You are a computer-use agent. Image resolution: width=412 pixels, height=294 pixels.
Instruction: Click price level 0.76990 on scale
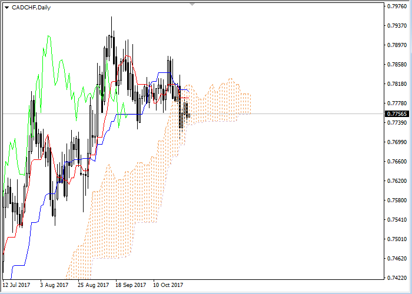click(397, 142)
